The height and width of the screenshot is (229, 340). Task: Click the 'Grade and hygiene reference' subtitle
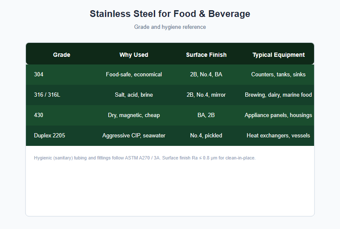point(170,27)
